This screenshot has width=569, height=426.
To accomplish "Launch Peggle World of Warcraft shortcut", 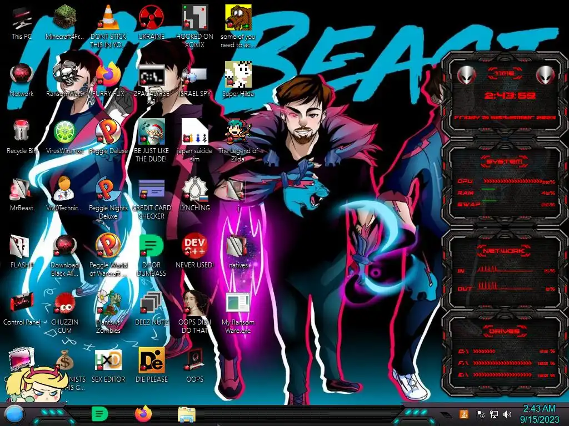I will click(x=108, y=246).
